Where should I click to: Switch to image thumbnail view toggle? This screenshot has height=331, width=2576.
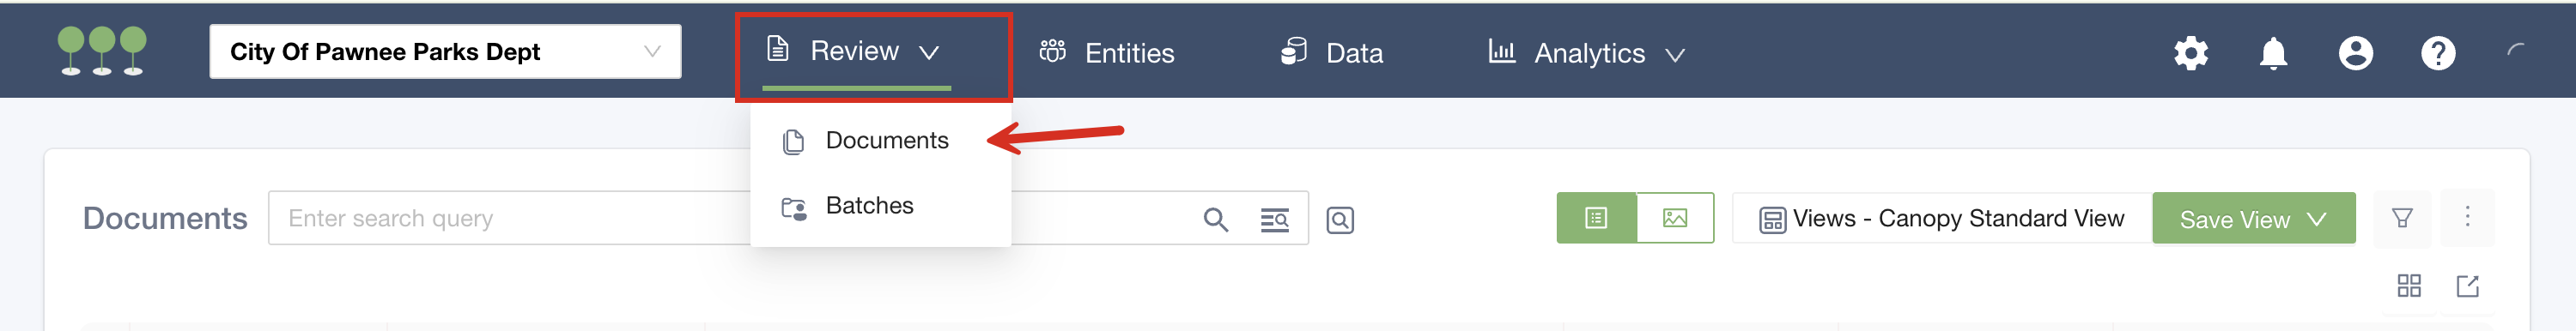pos(1675,218)
